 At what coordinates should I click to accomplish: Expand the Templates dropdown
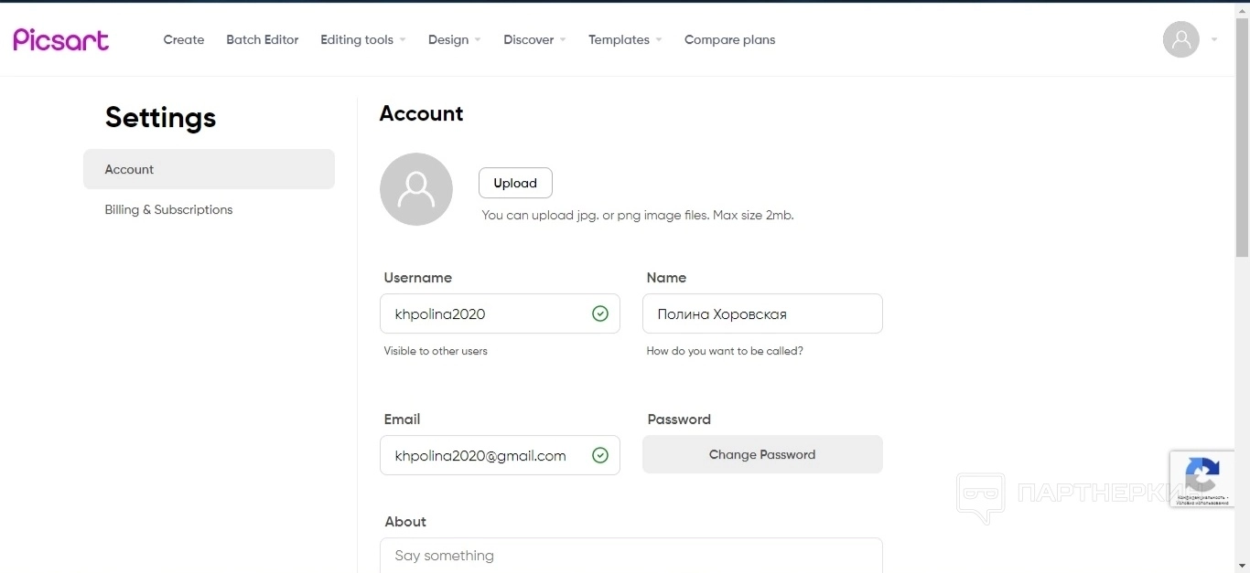point(625,39)
